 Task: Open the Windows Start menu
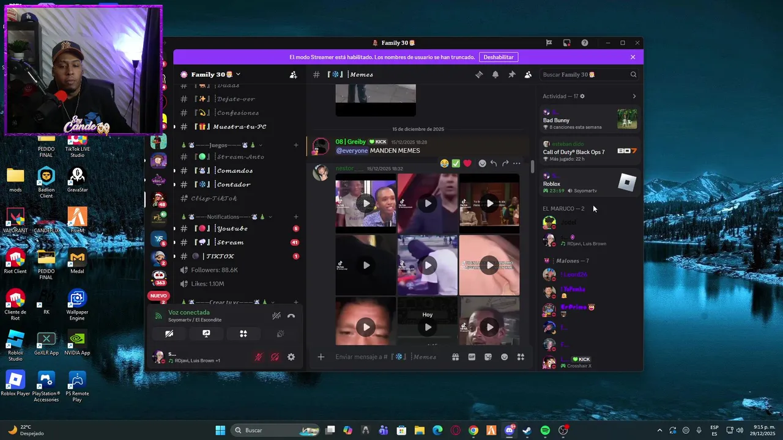(x=220, y=430)
